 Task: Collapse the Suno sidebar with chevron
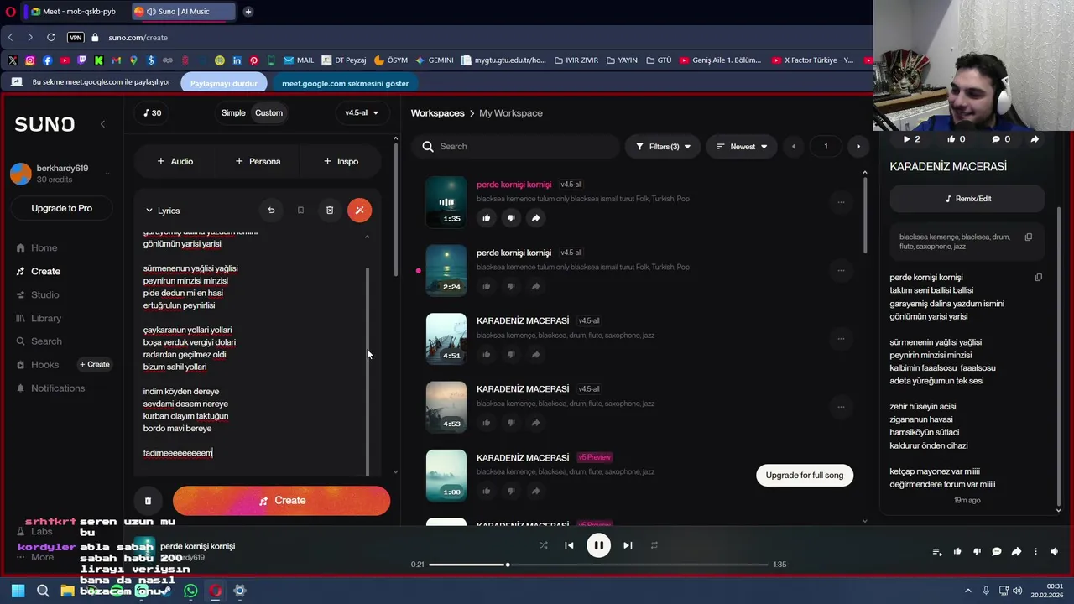(102, 124)
